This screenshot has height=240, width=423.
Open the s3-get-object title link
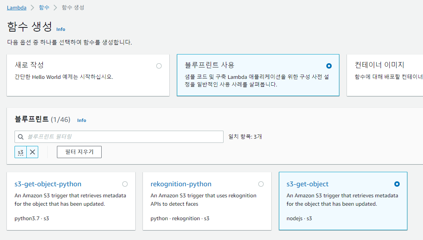(308, 184)
